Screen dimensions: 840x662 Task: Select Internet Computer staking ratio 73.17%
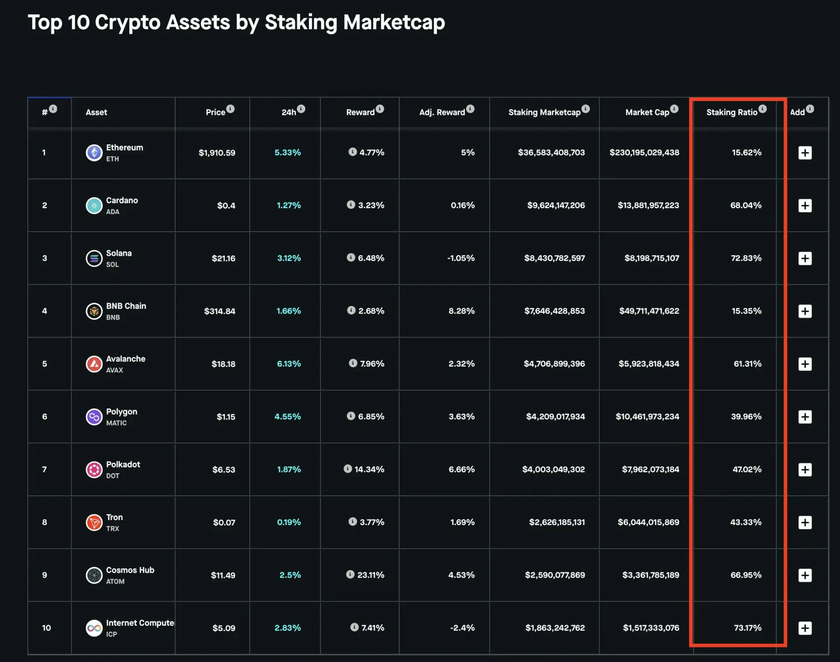(747, 628)
